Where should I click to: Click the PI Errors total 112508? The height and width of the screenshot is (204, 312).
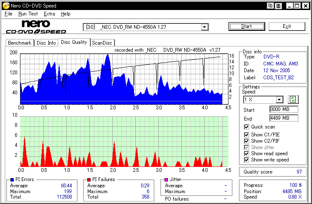(x=64, y=197)
